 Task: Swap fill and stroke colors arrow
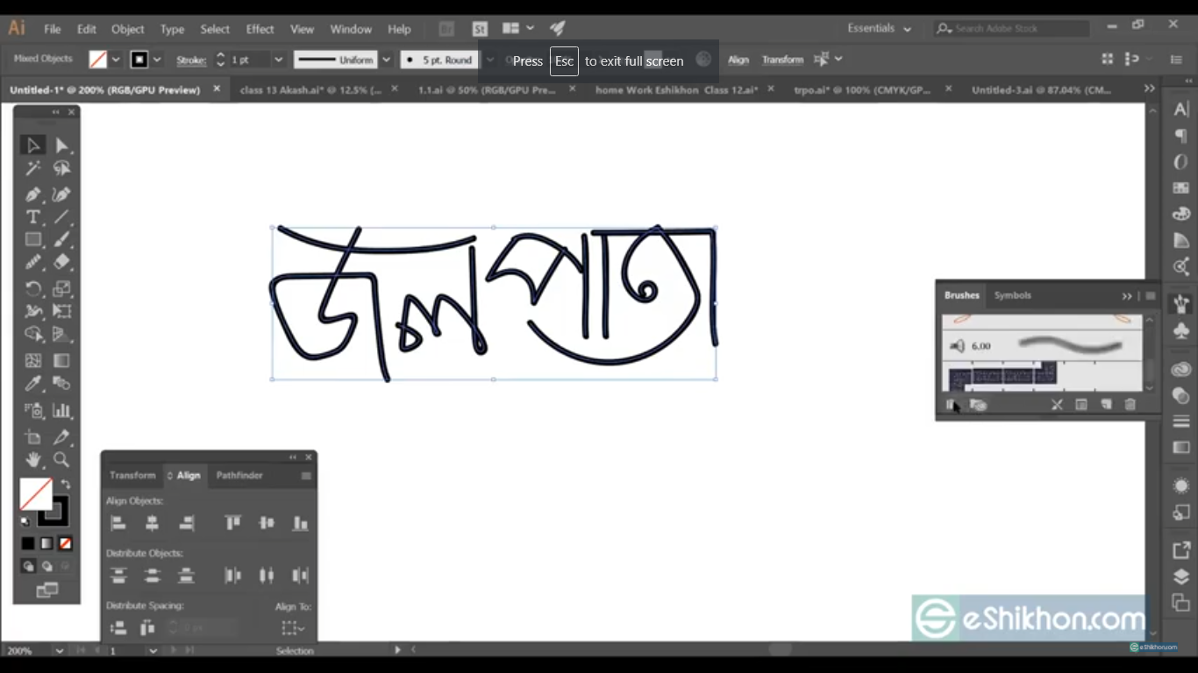point(66,484)
